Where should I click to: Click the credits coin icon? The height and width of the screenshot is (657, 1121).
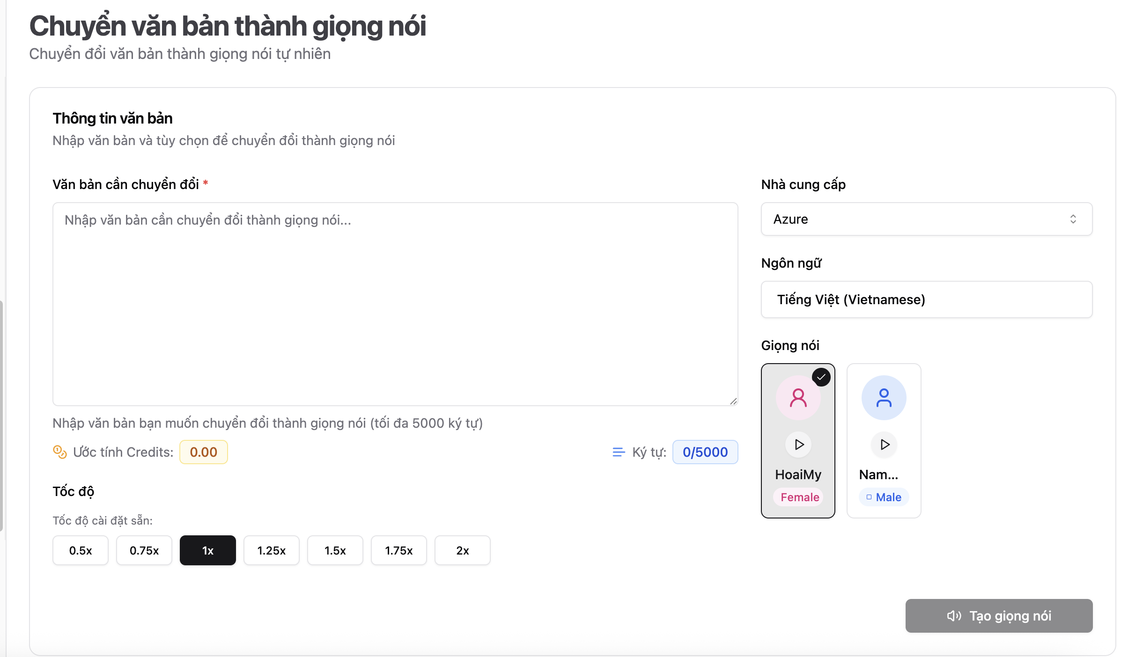click(x=59, y=452)
